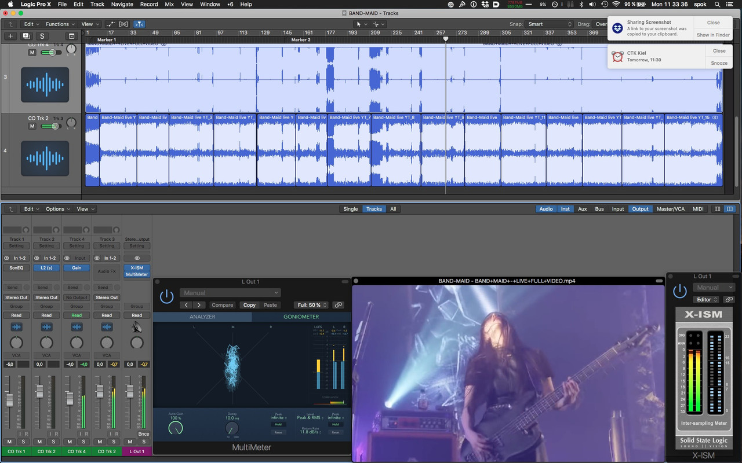Open the Track menu in menu bar
Image resolution: width=742 pixels, height=463 pixels.
(97, 4)
